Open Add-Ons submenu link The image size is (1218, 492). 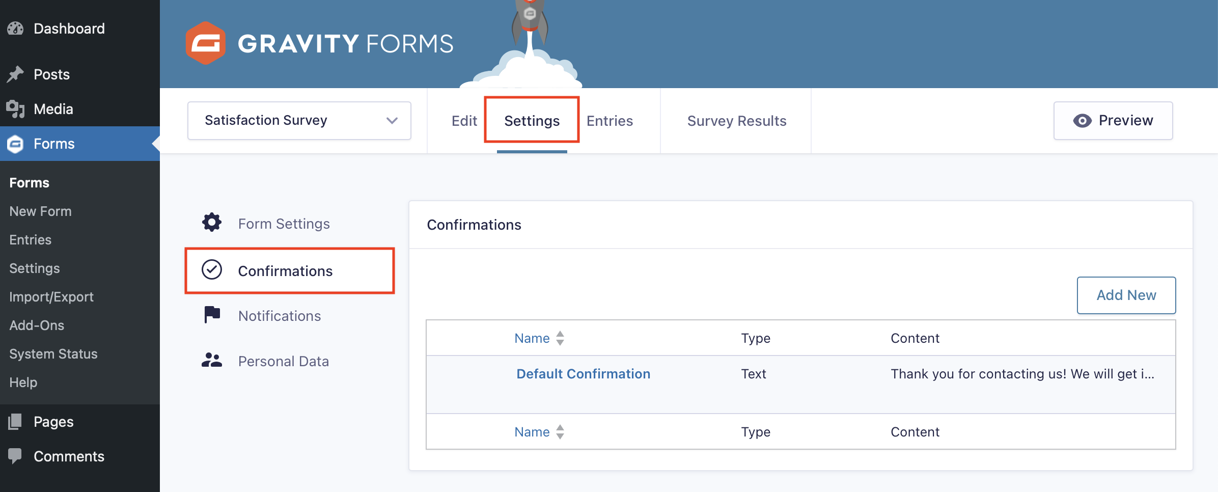click(x=37, y=325)
